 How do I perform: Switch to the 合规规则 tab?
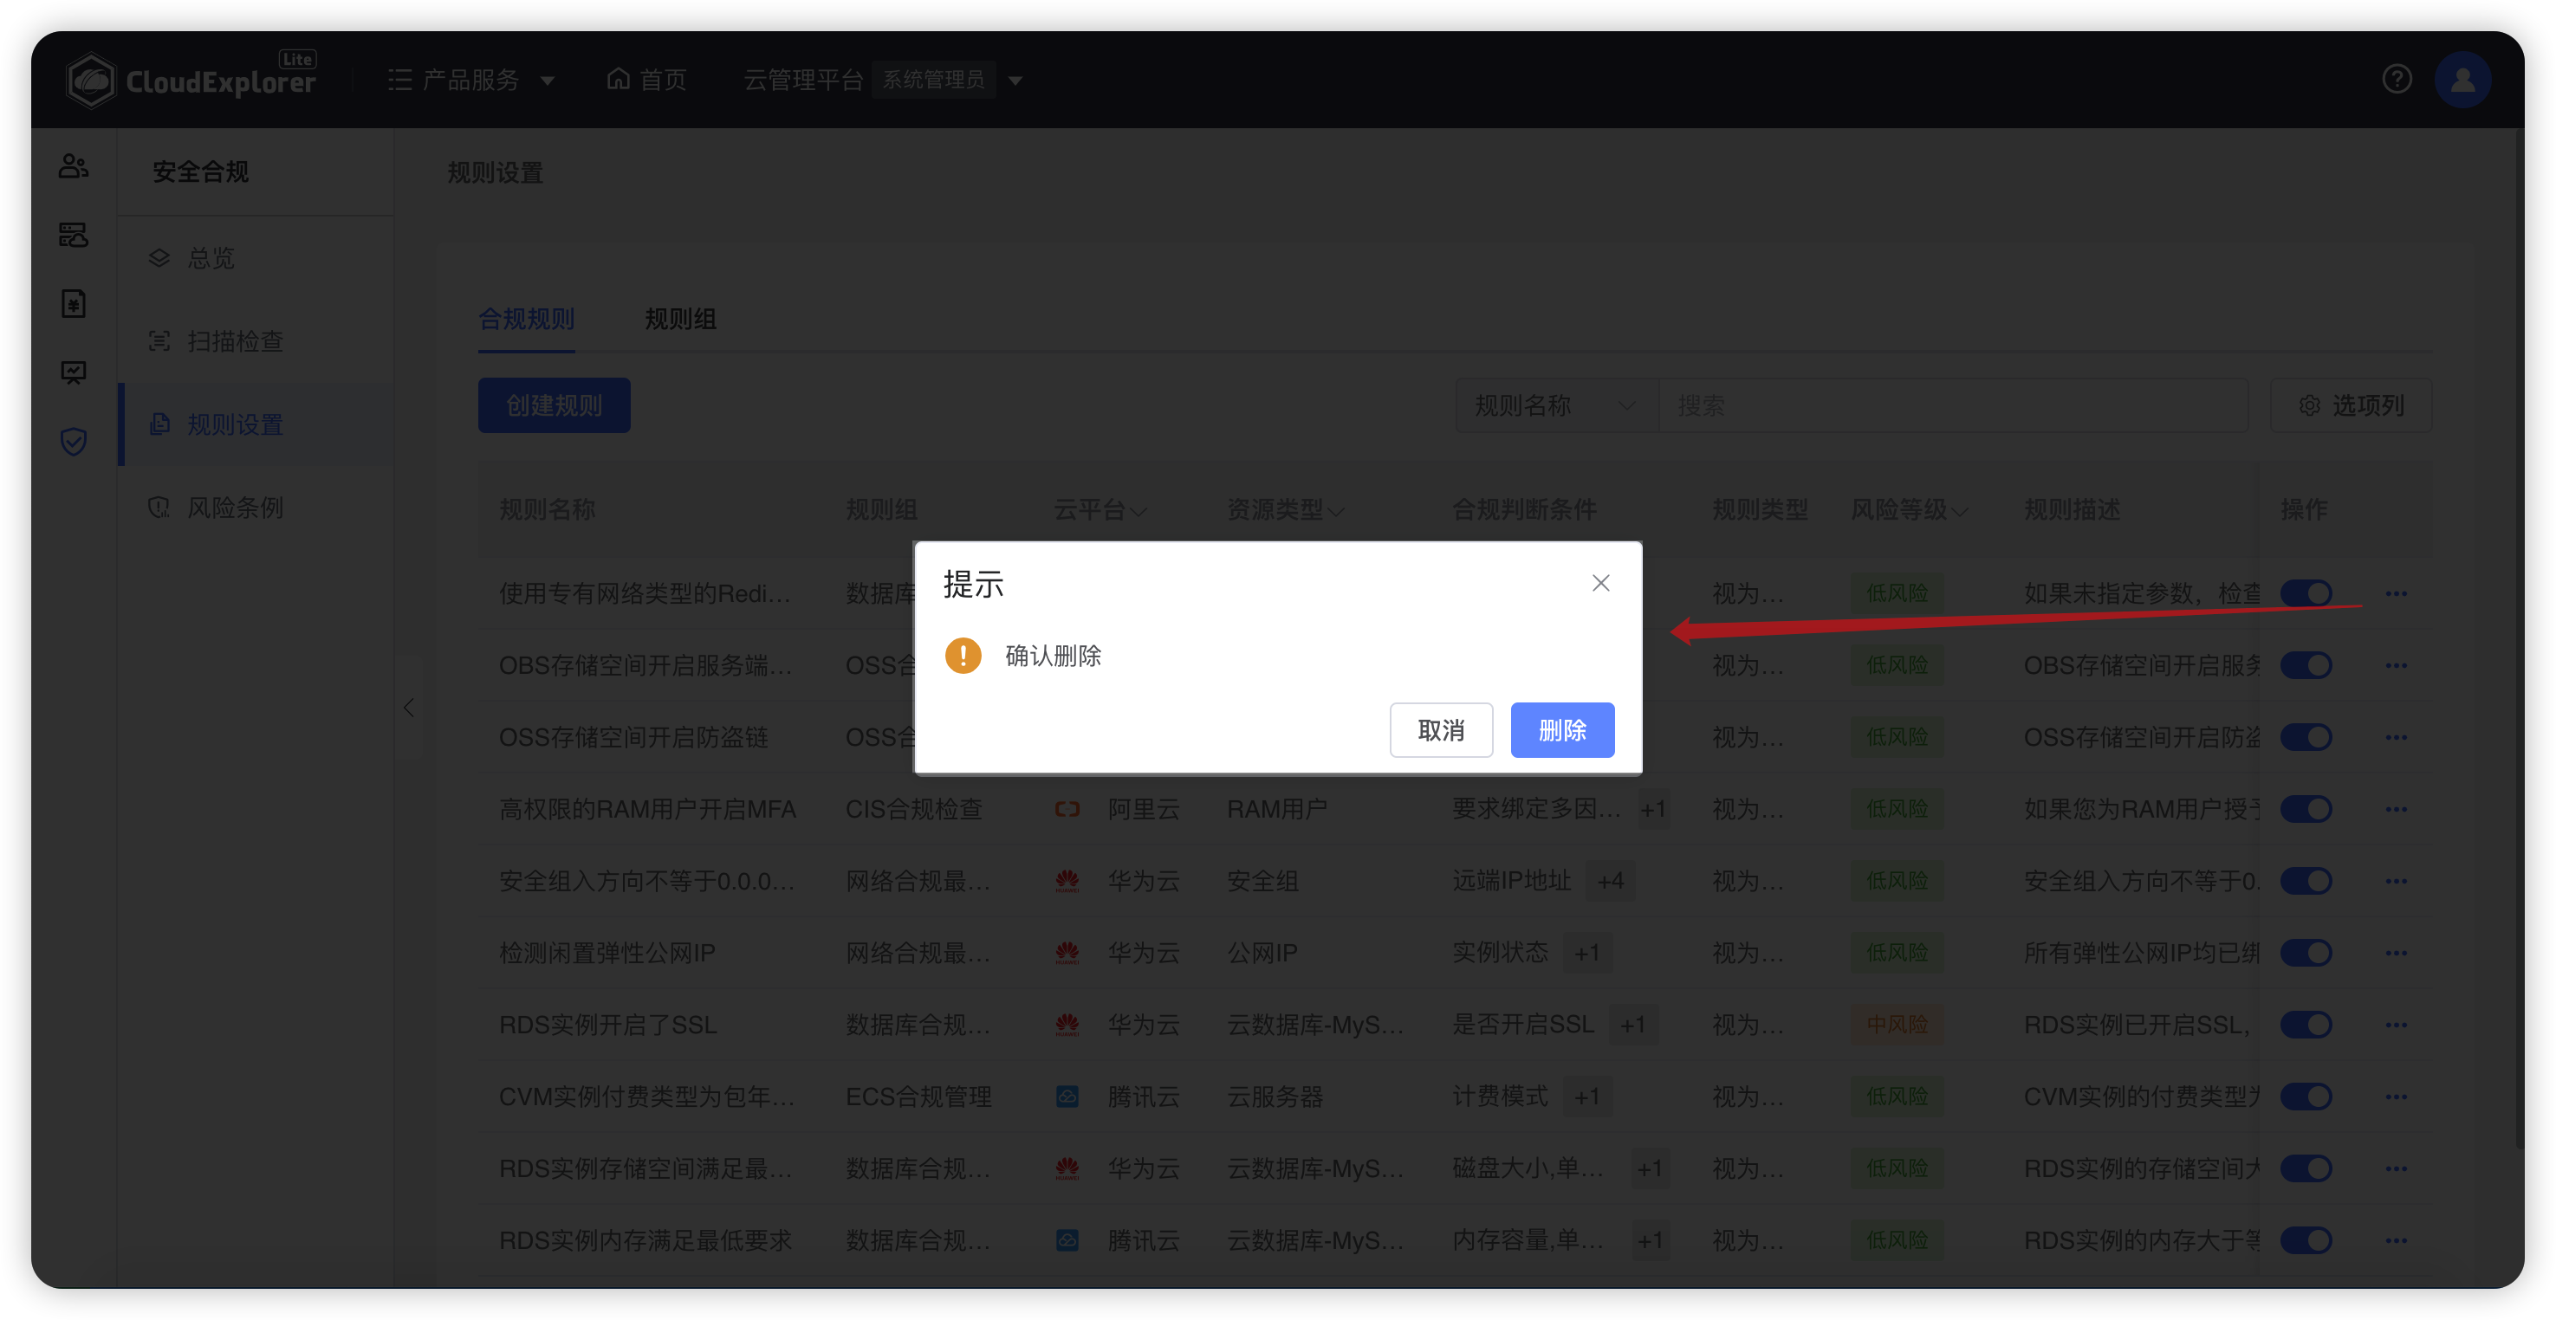tap(526, 320)
